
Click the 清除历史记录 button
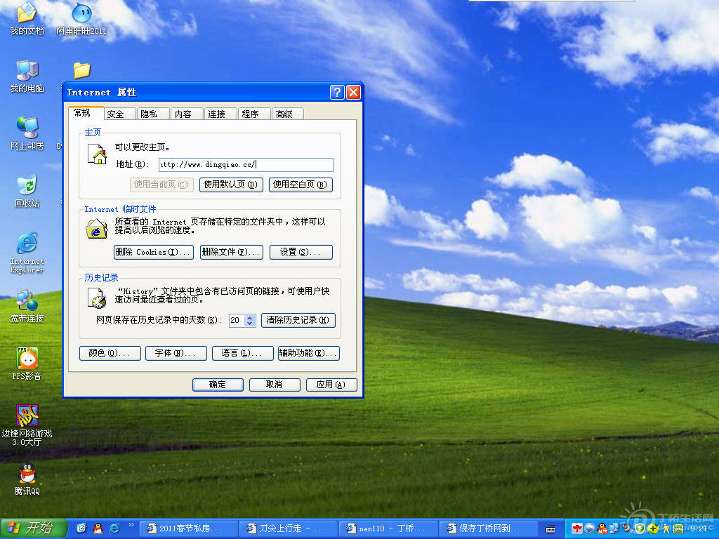pyautogui.click(x=298, y=320)
